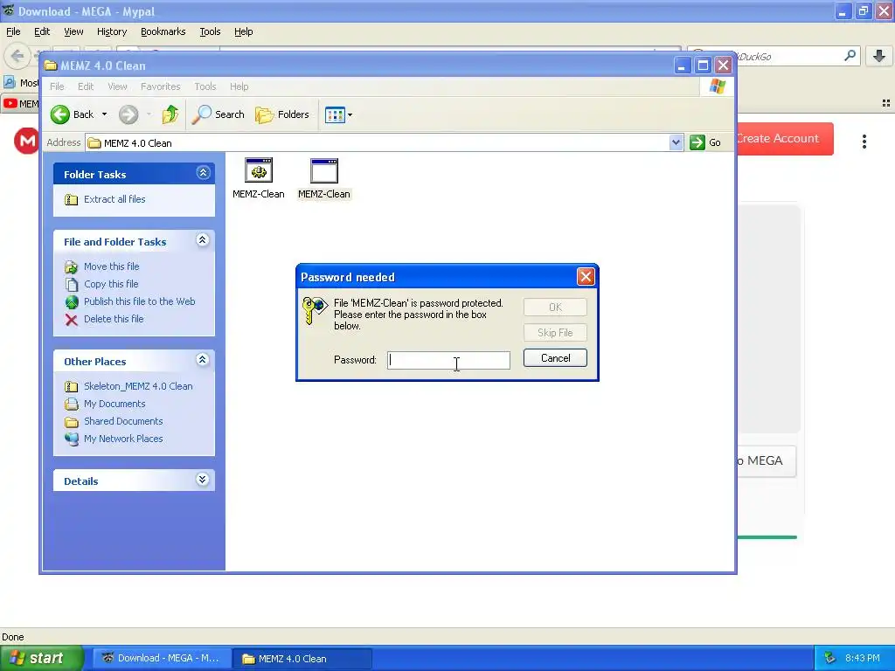Click the Go button next to Address
895x671 pixels.
click(705, 142)
